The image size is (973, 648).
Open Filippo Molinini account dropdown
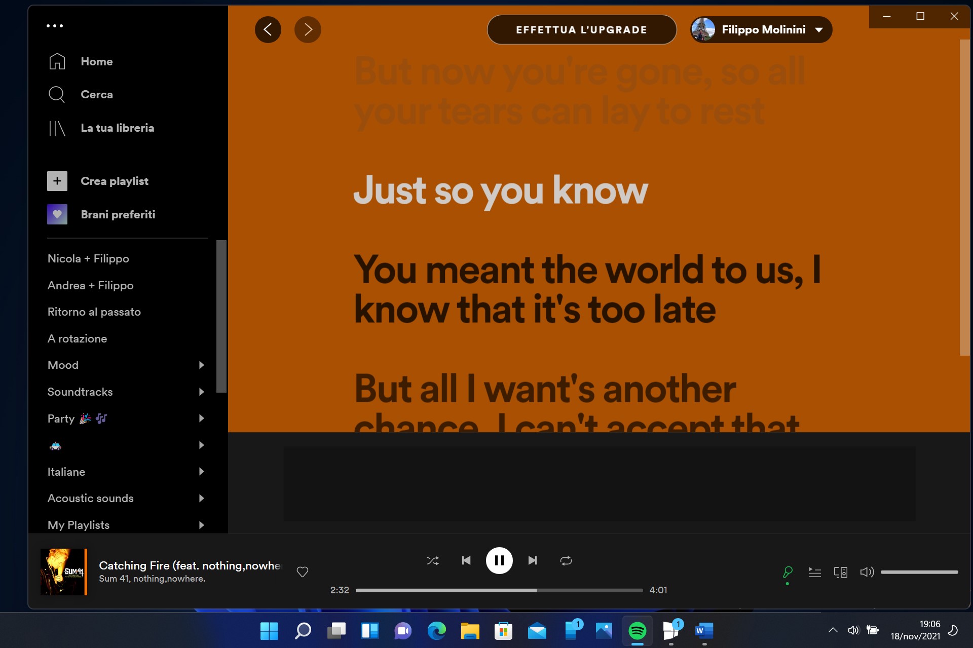pyautogui.click(x=761, y=30)
